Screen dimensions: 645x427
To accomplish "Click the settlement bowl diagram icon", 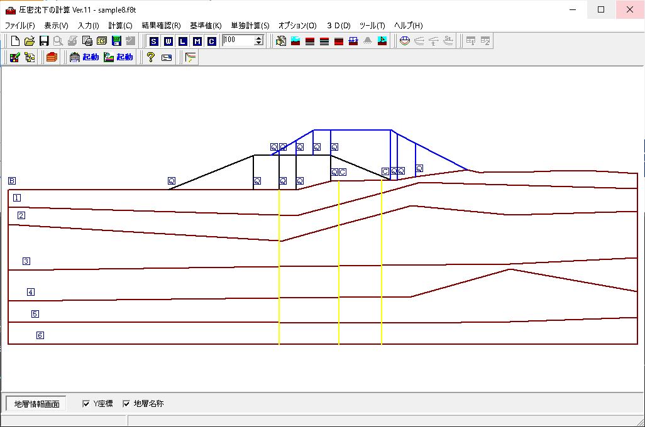I will tap(405, 41).
